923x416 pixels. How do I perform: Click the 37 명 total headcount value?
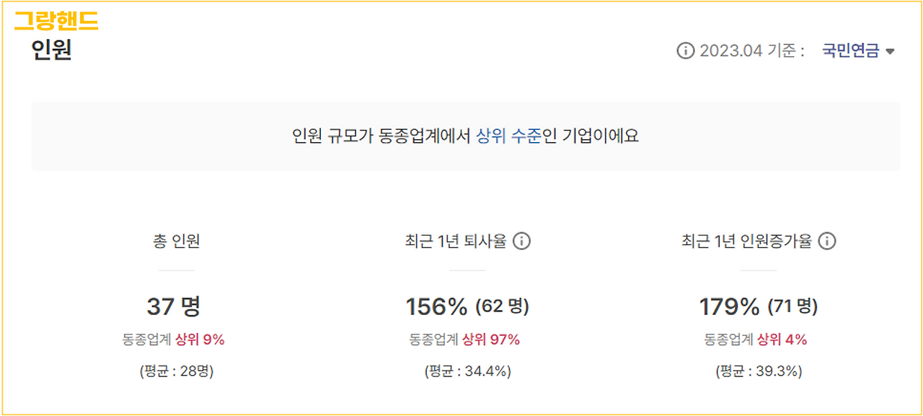(174, 306)
